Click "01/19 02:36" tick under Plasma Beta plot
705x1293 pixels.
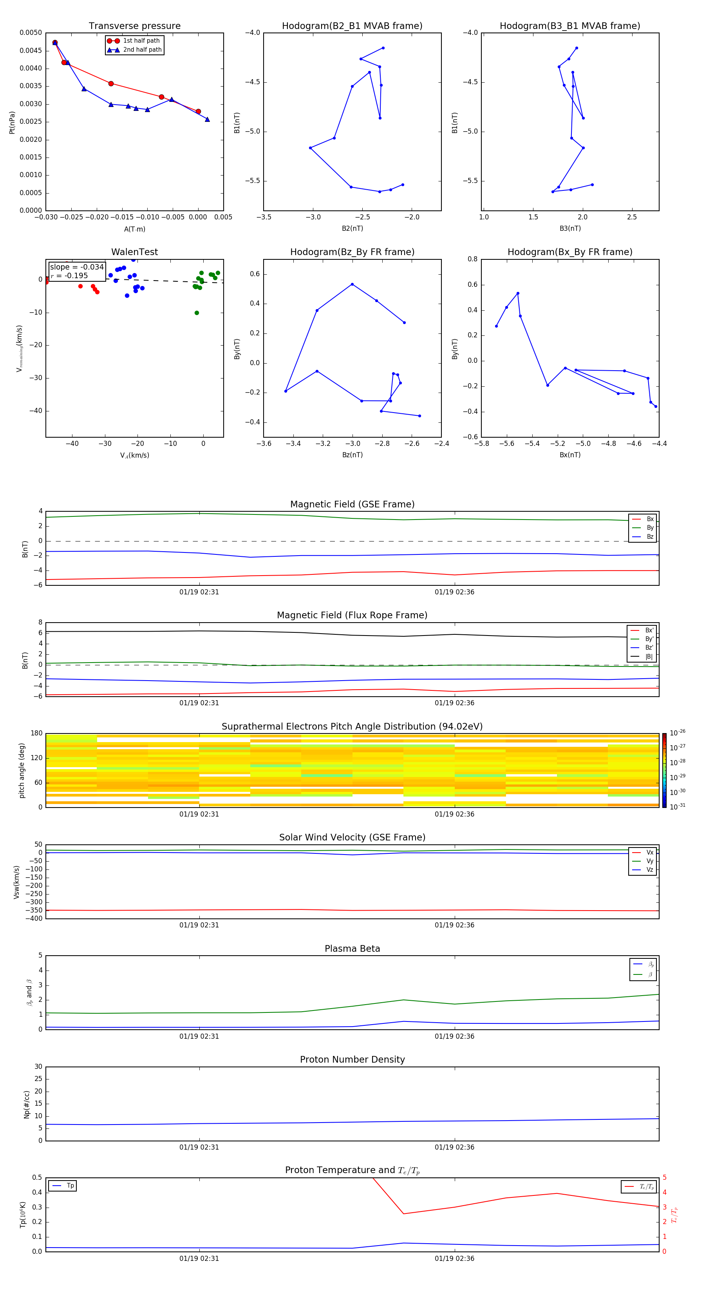(x=455, y=1036)
